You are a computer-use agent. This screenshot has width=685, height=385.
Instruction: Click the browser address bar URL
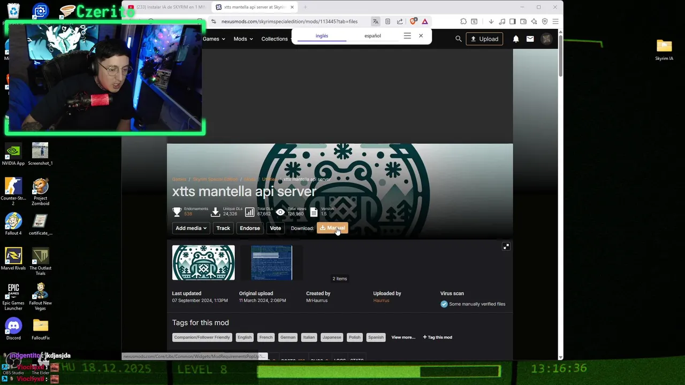pos(290,21)
